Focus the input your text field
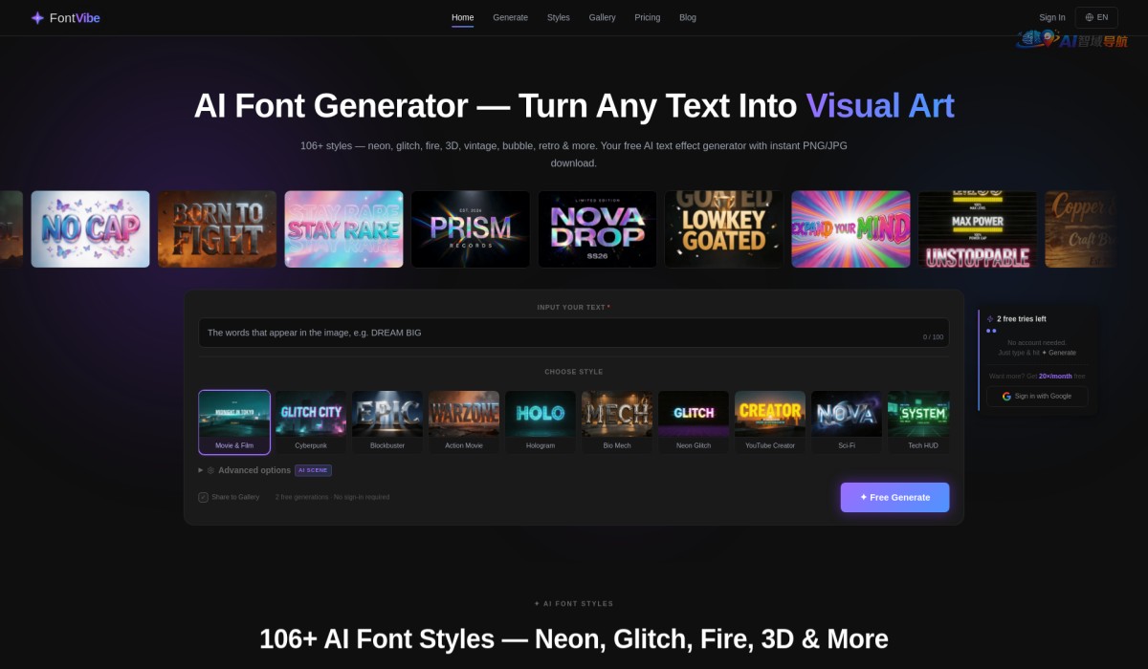The height and width of the screenshot is (669, 1148). 574,333
